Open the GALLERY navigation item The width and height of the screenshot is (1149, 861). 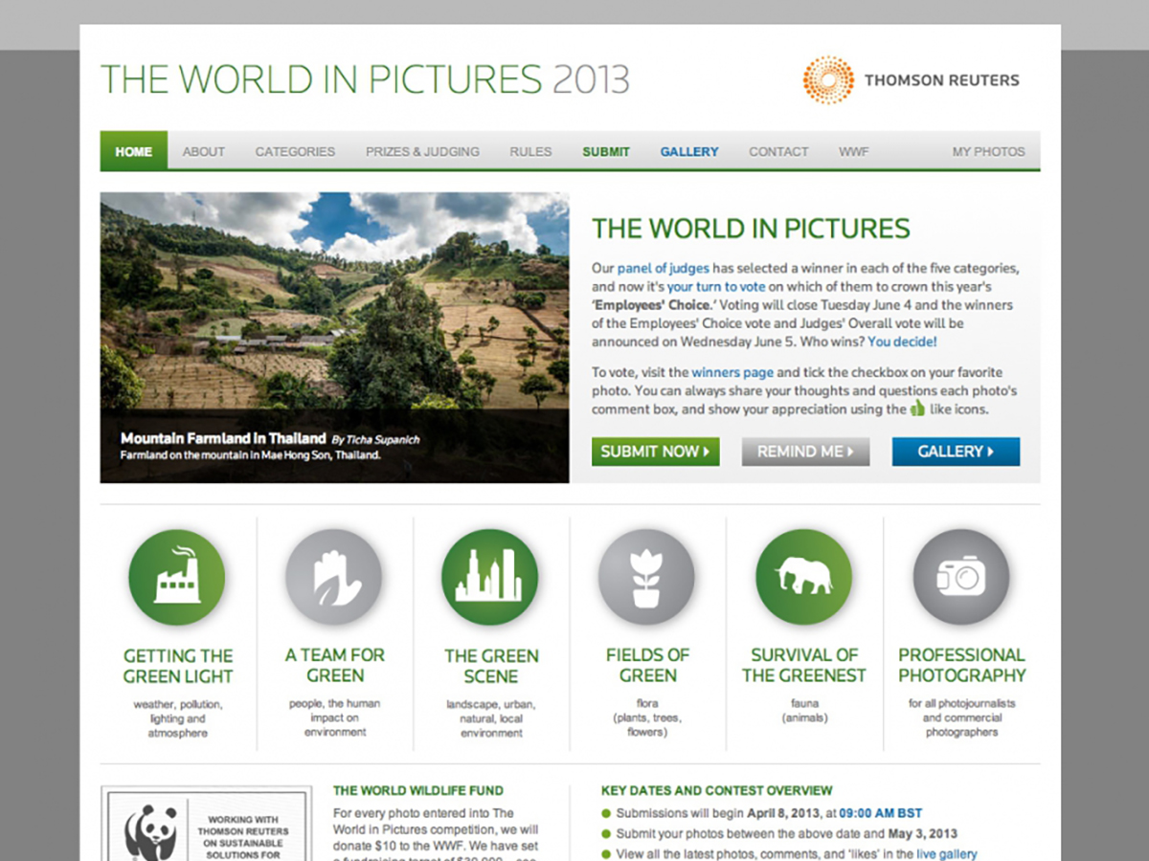(x=689, y=151)
